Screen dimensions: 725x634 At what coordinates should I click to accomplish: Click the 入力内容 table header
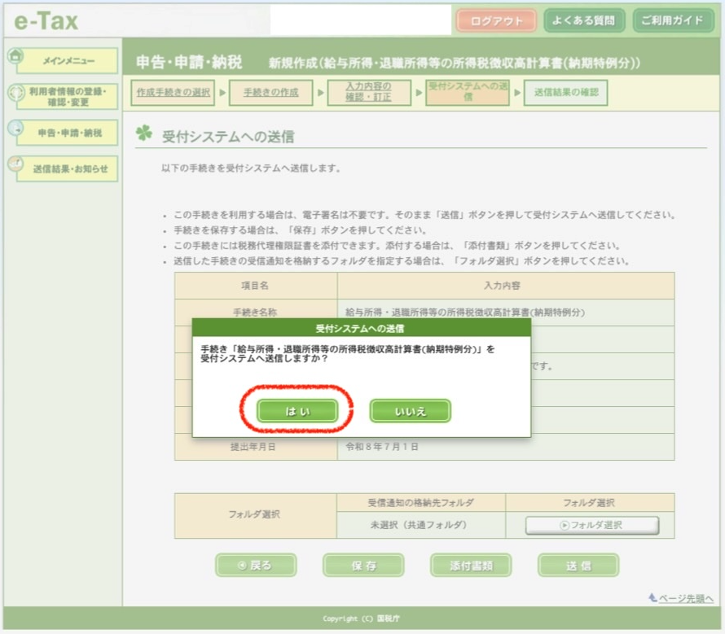coord(506,286)
